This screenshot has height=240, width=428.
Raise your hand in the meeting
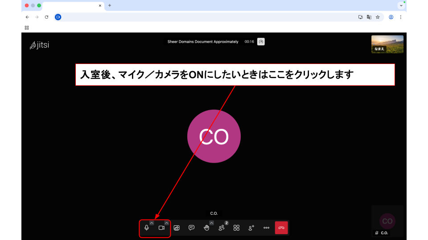point(206,228)
